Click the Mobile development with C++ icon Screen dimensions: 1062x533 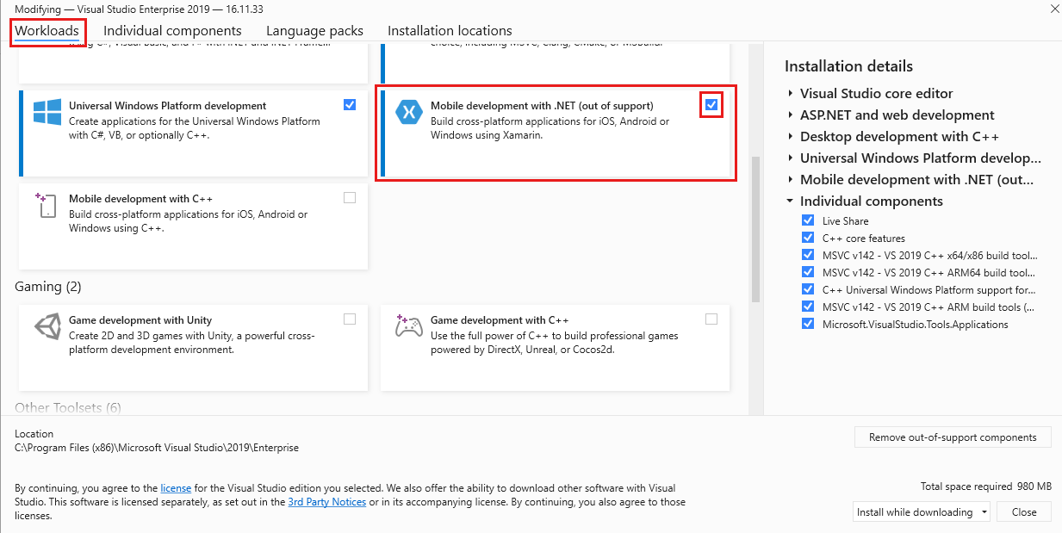pyautogui.click(x=47, y=205)
